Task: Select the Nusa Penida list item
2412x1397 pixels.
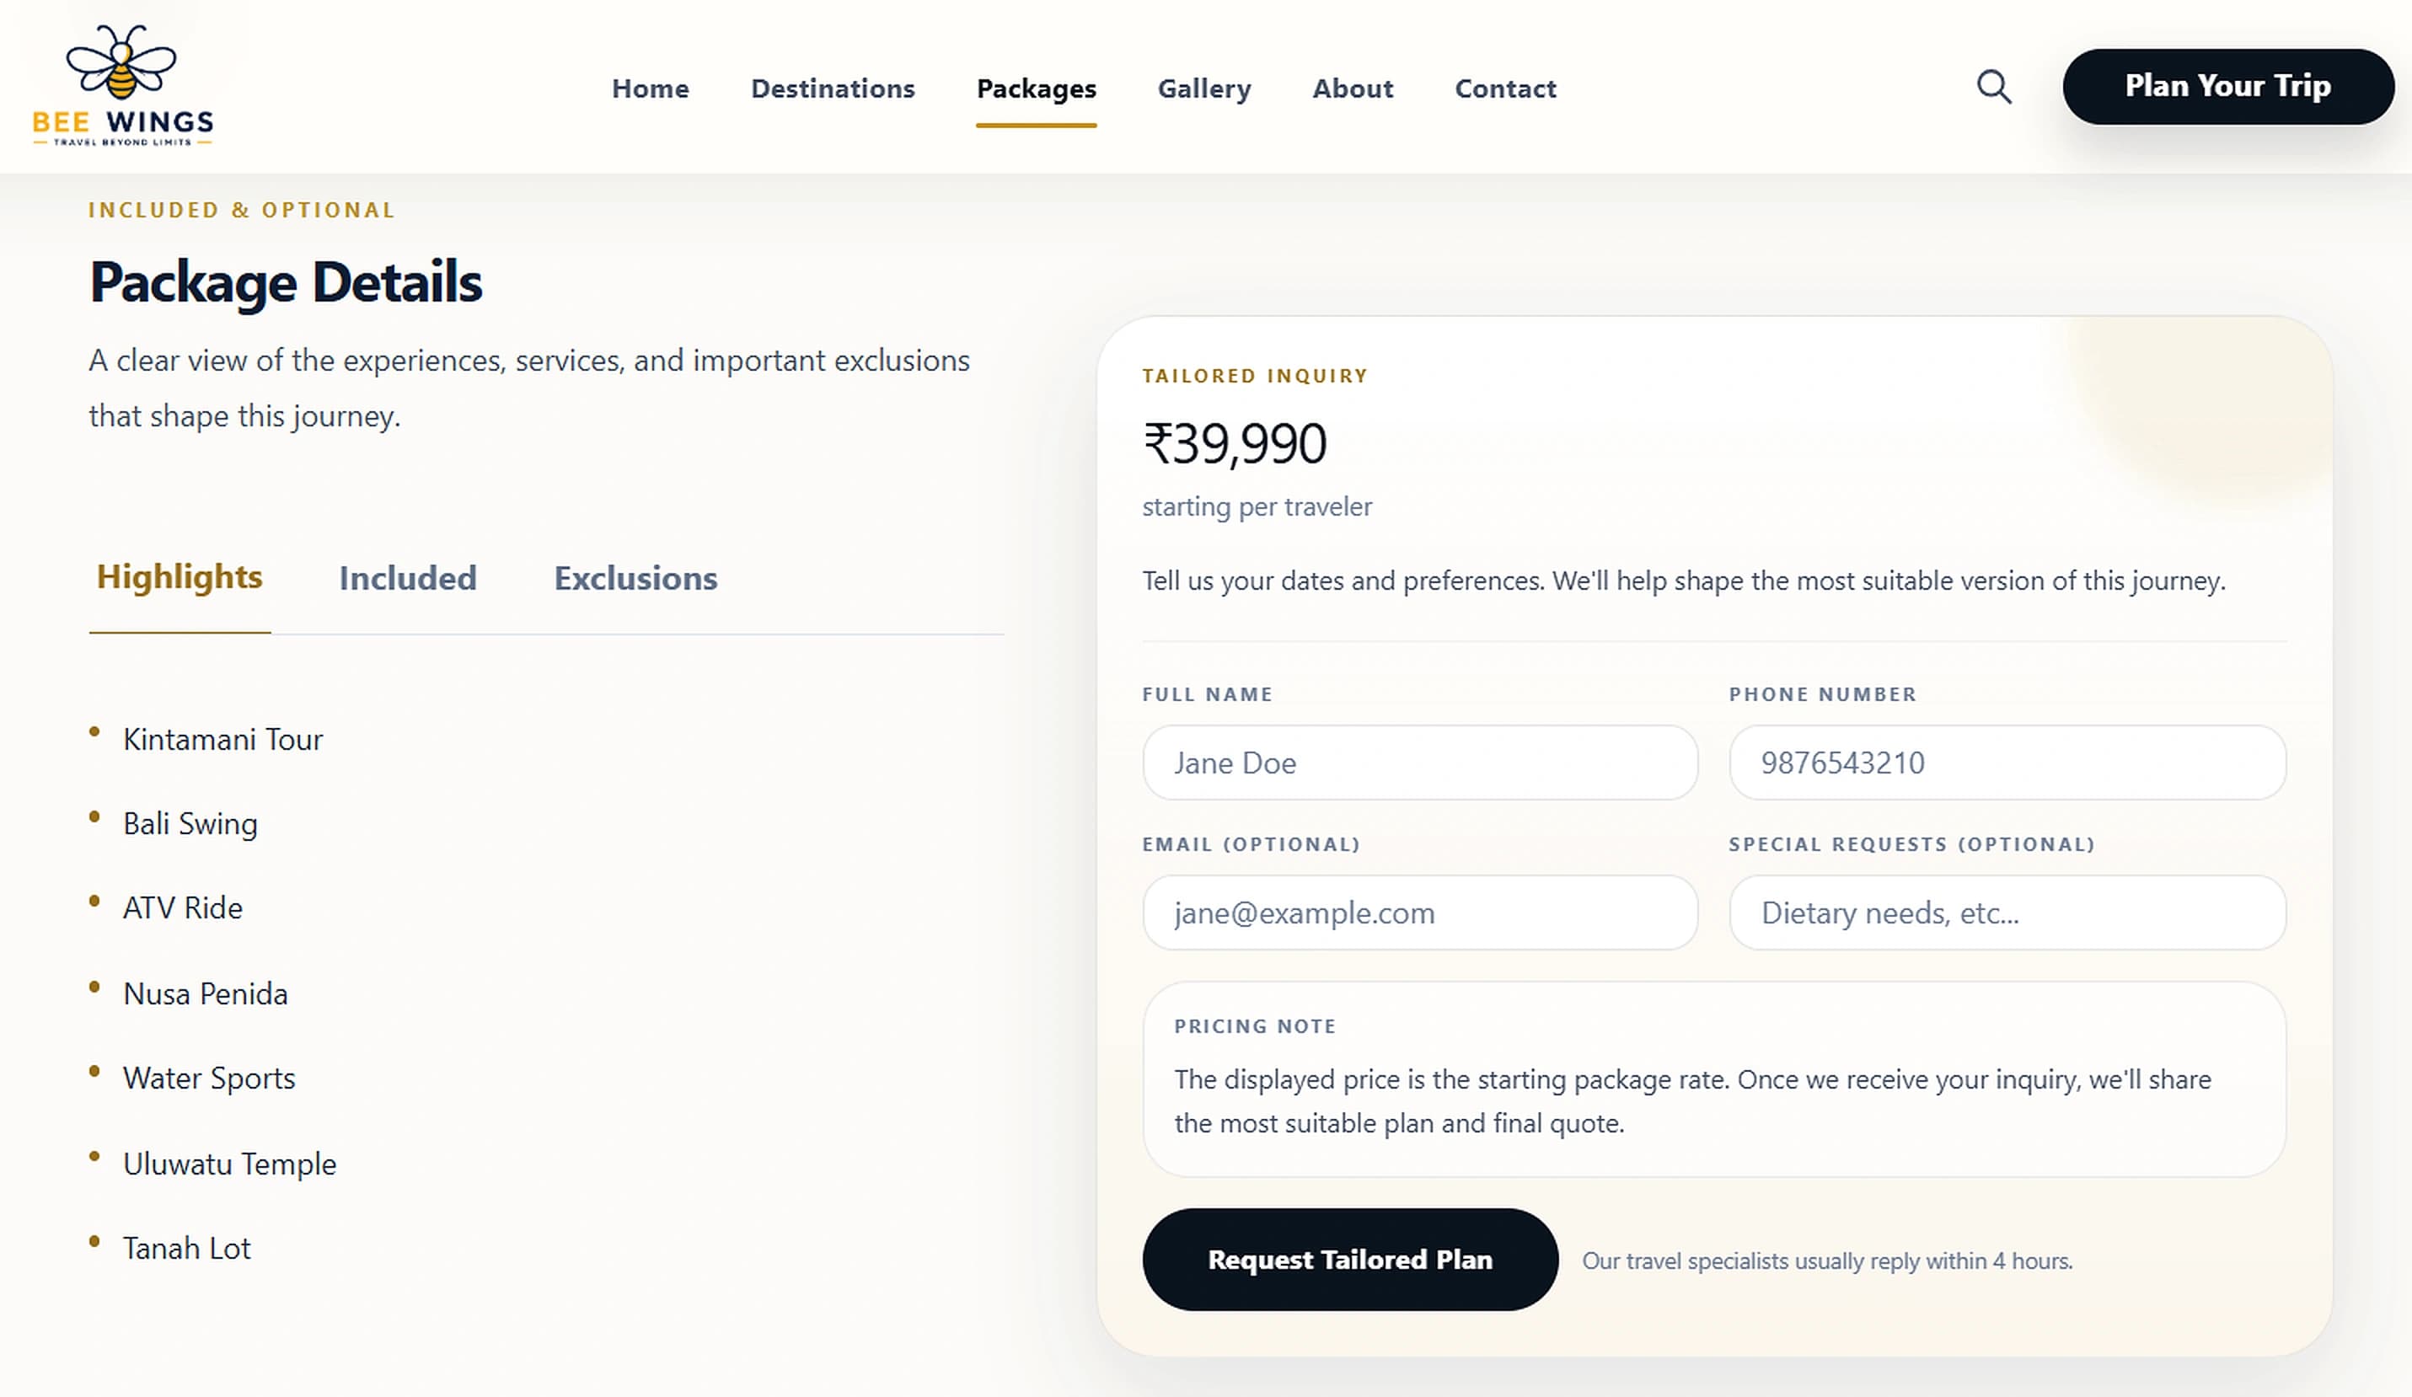Action: tap(206, 994)
